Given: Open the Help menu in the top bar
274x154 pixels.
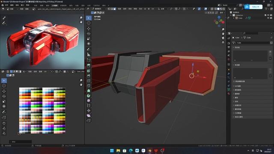Looking at the screenshot, I should [x=27, y=5].
